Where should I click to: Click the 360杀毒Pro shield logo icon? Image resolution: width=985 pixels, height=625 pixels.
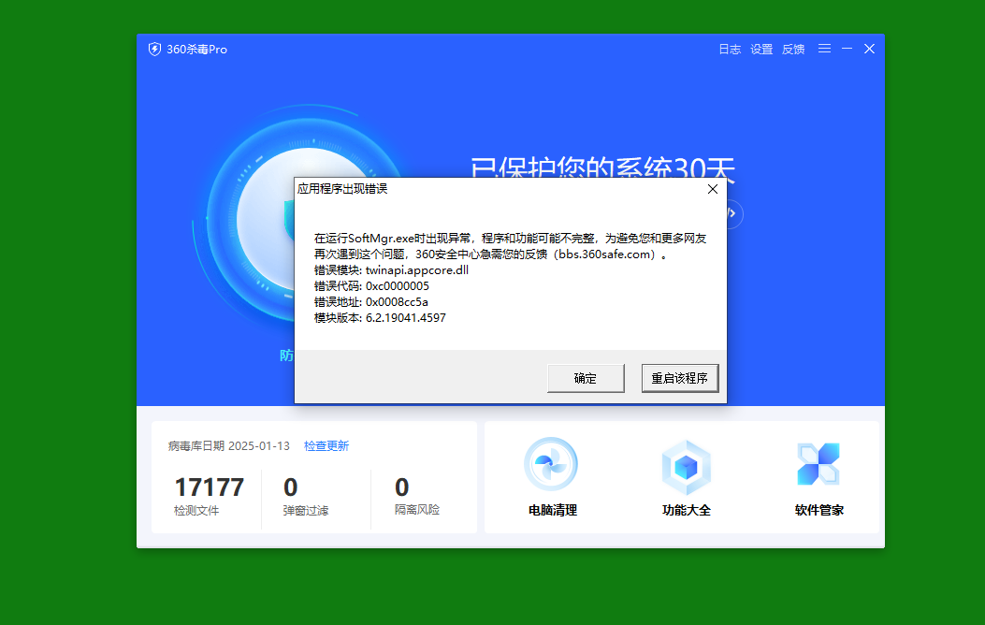tap(154, 49)
